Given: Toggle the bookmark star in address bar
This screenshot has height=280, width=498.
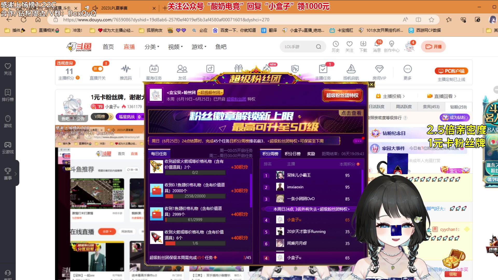Looking at the screenshot, I should tap(431, 19).
